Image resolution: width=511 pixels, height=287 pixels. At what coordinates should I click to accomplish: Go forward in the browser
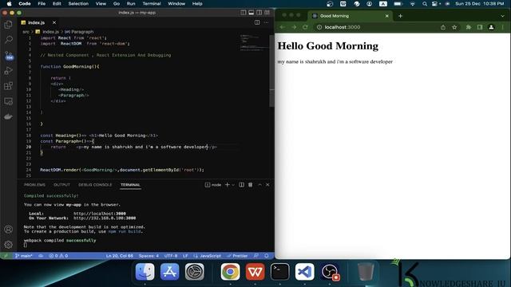pos(294,27)
